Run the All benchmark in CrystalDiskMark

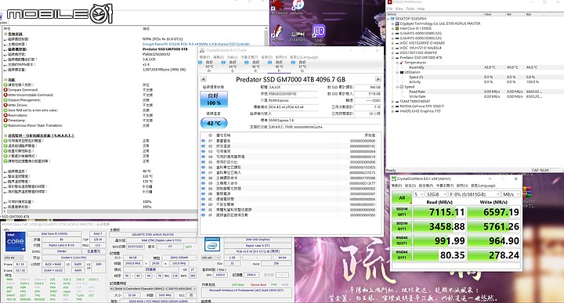coord(401,197)
